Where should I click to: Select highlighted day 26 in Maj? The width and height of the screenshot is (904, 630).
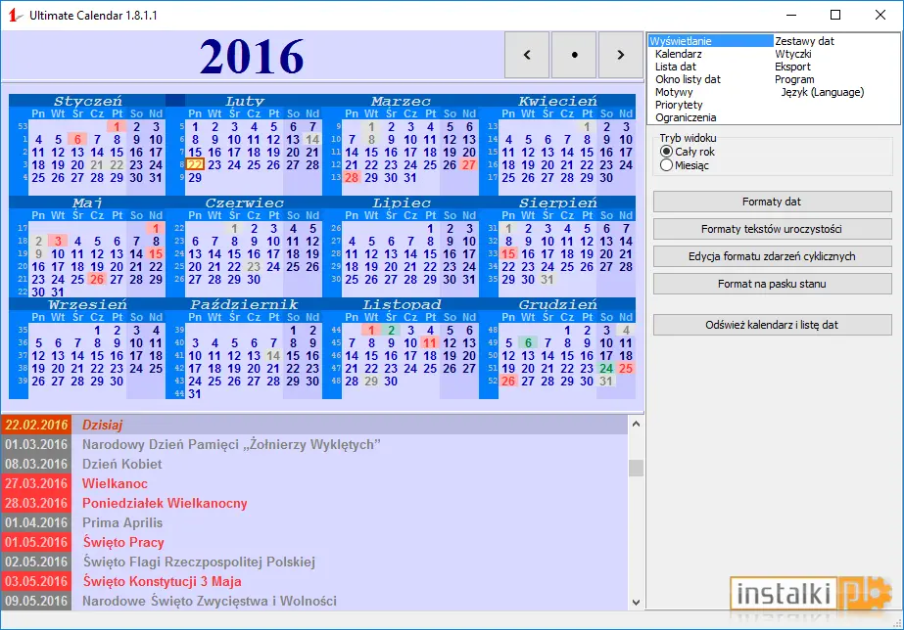(97, 280)
